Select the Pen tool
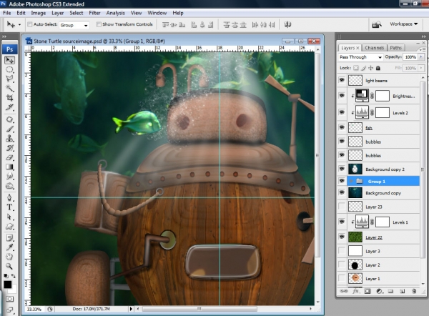This screenshot has width=429, height=316. click(9, 197)
